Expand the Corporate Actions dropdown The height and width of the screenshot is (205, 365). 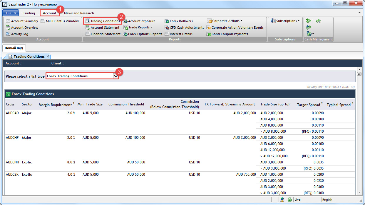point(225,21)
